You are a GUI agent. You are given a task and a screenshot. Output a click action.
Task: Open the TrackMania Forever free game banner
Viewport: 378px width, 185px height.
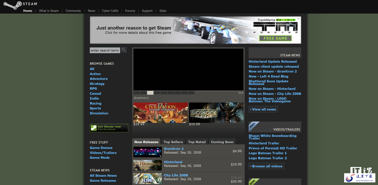click(x=195, y=30)
